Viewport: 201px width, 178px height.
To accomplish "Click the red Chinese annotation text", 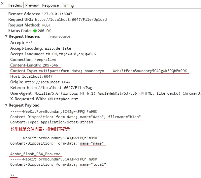I will point(40,129).
